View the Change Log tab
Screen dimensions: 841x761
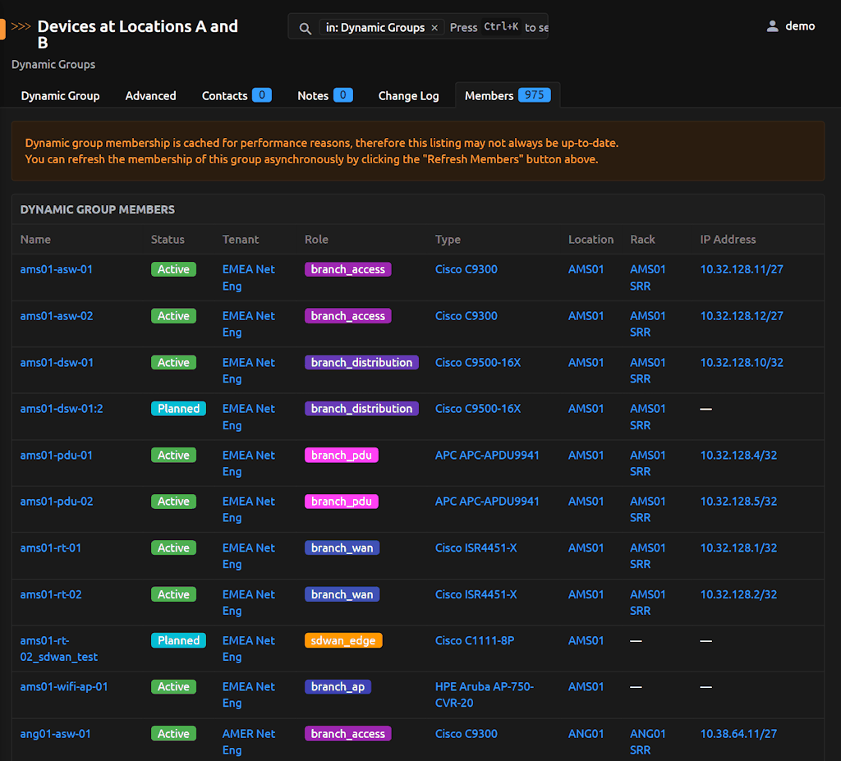click(408, 96)
